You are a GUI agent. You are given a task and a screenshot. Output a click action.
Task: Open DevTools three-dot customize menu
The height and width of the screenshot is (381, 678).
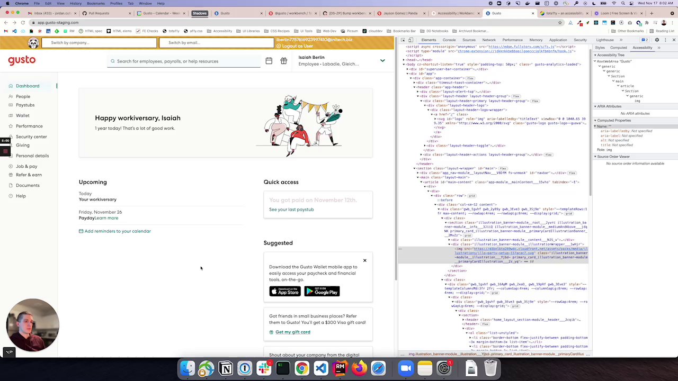[x=665, y=40]
